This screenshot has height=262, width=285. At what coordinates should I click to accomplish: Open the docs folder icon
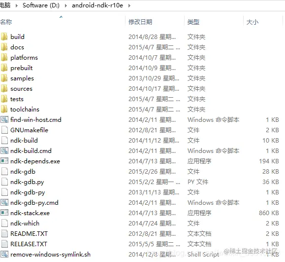pos(4,47)
